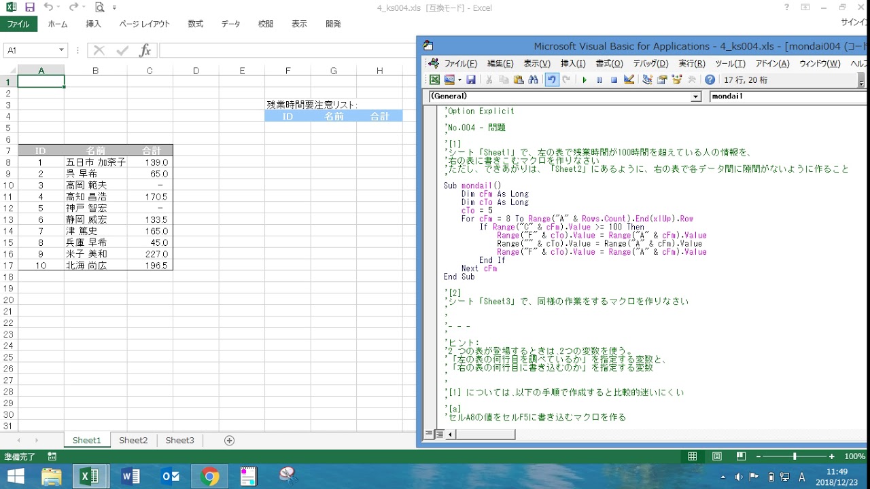Switch to Page Layout view in status bar

[x=716, y=456]
